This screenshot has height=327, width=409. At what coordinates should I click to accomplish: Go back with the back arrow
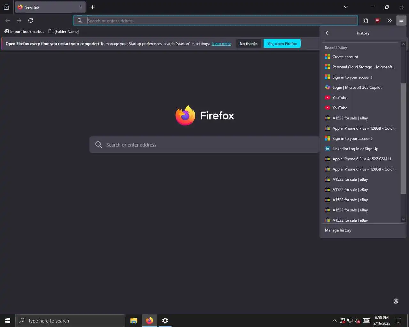[x=8, y=20]
